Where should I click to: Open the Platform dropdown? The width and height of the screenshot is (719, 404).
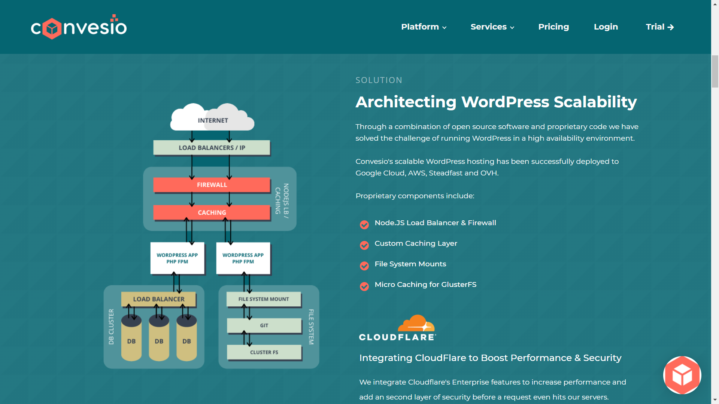click(x=420, y=27)
